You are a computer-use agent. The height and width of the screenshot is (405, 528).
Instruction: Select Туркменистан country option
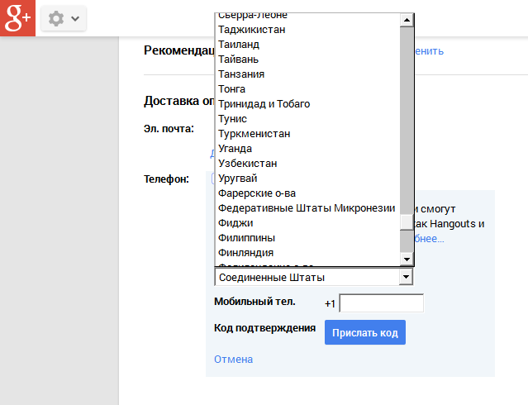tap(254, 134)
